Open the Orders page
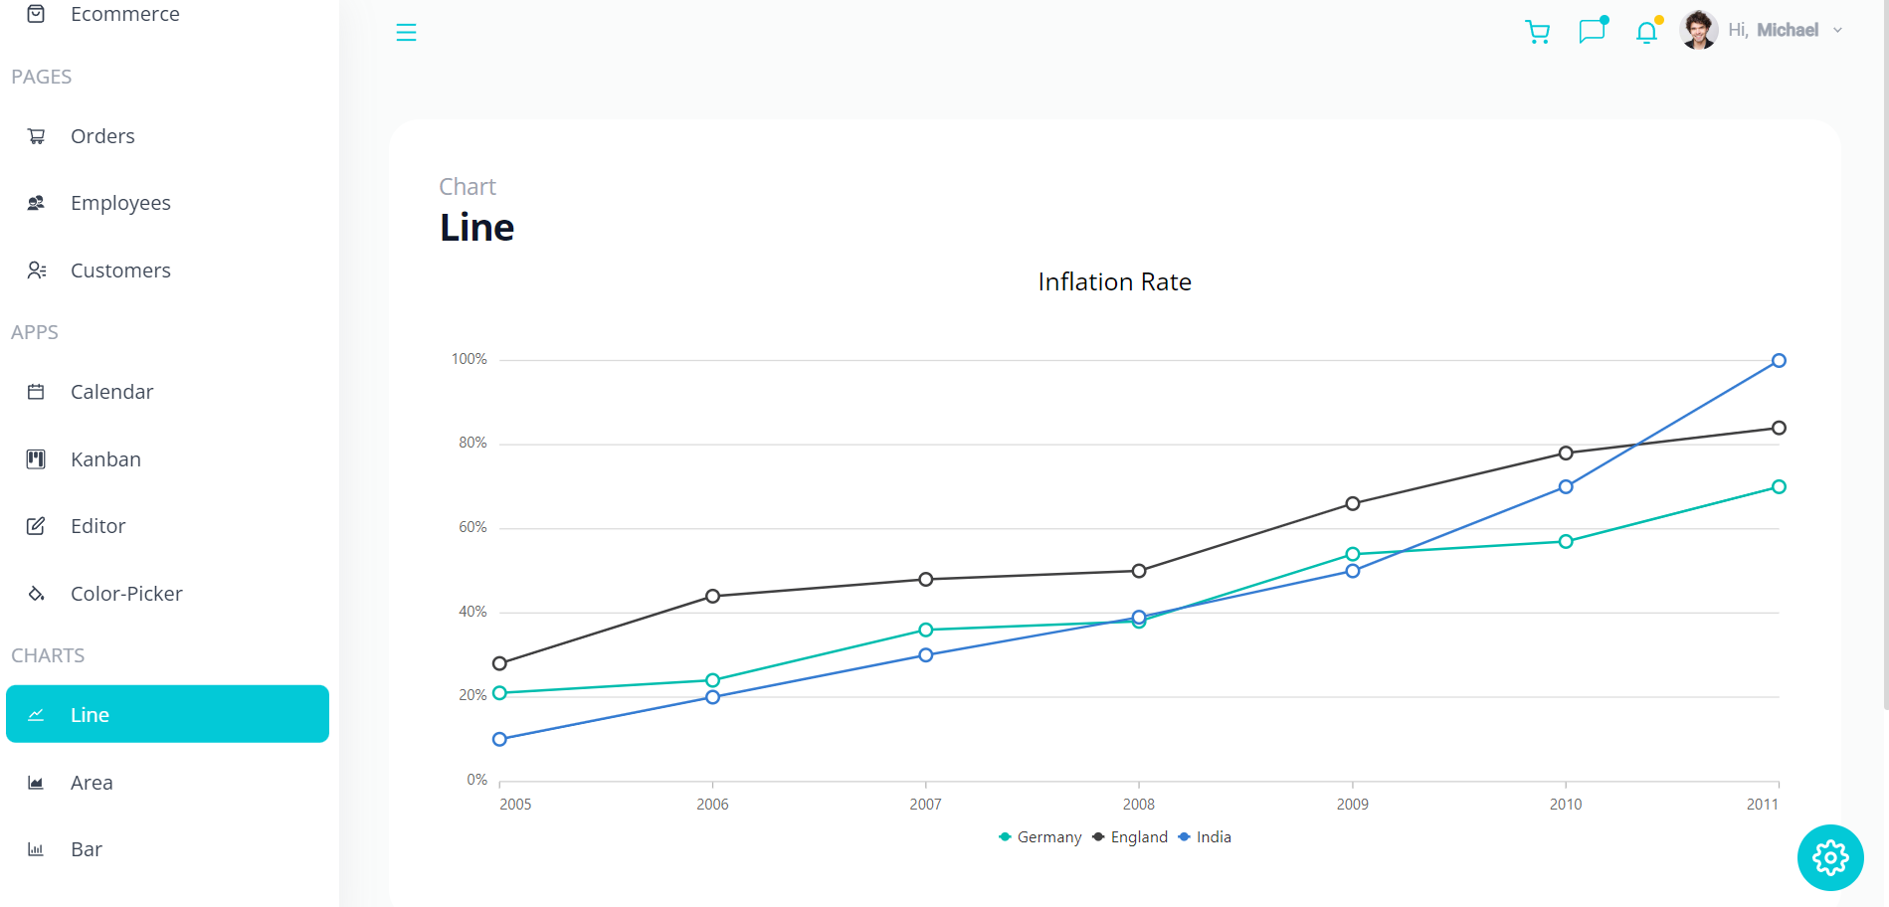Image resolution: width=1889 pixels, height=907 pixels. [x=102, y=136]
